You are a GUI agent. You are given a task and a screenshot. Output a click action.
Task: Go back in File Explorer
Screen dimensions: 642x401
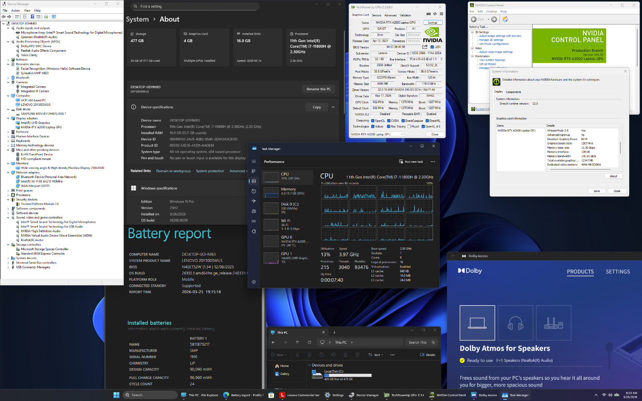click(273, 342)
